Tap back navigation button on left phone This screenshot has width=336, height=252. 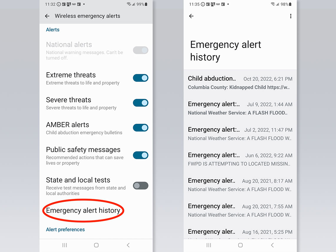pyautogui.click(x=128, y=245)
